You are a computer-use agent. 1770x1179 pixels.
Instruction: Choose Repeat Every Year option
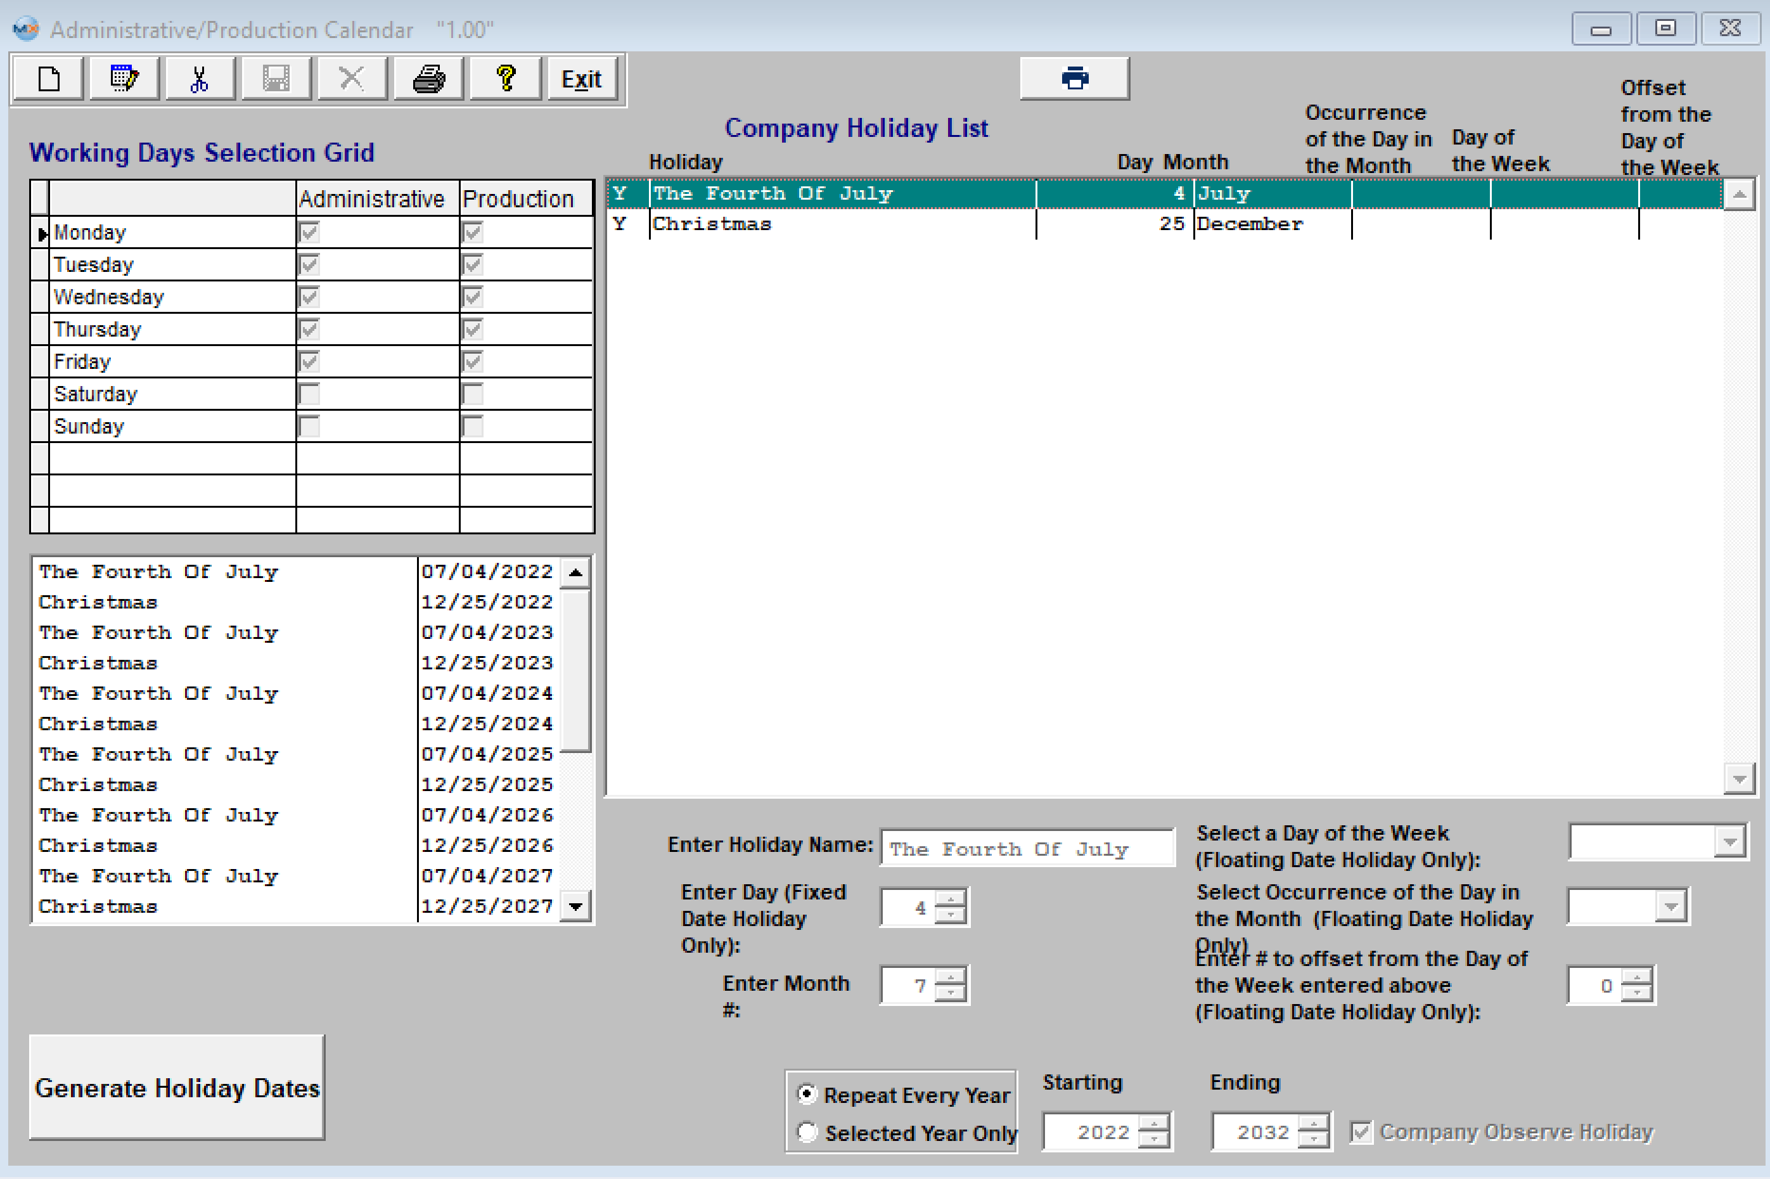click(807, 1094)
